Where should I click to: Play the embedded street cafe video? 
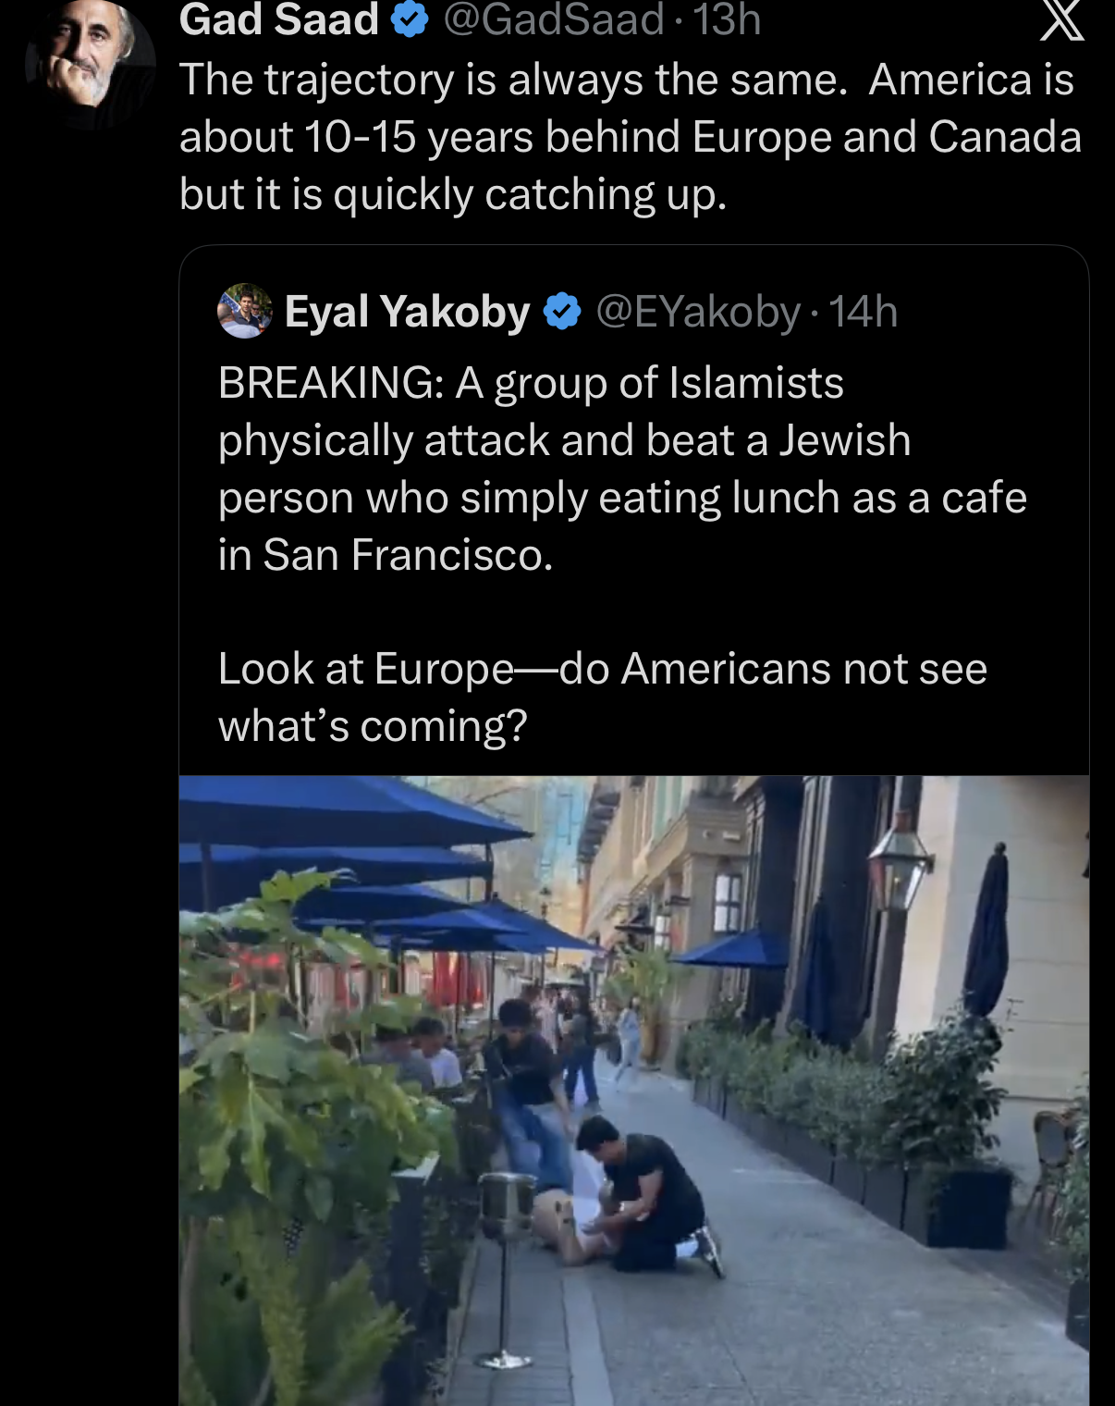633,1091
